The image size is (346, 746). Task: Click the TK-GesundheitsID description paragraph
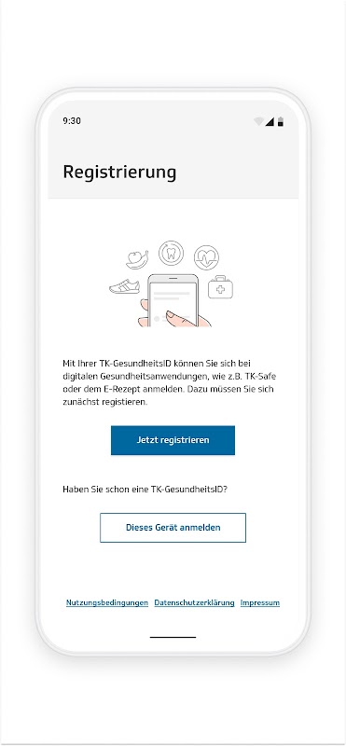point(169,382)
